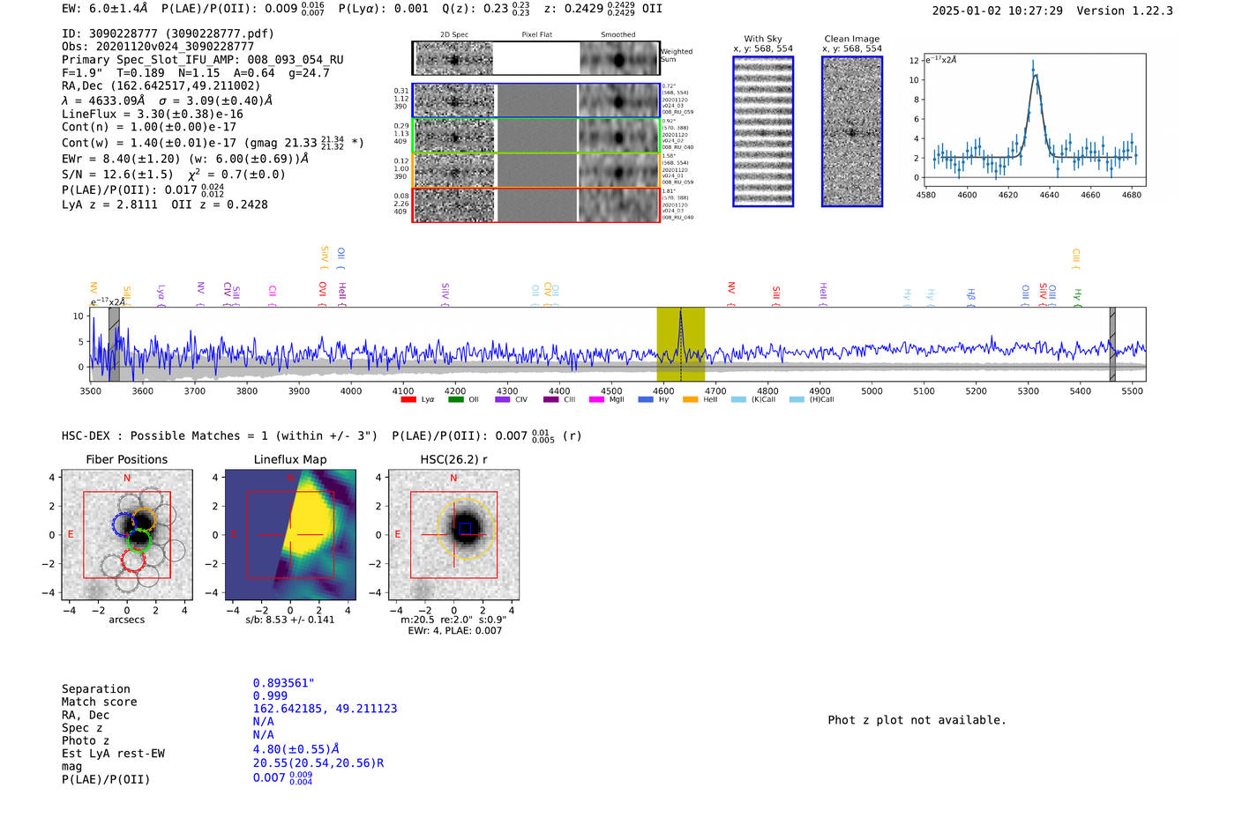Screen dimensions: 1235x840
Task: Click the Gaussian fit peak in line plot
Action: [x=1034, y=75]
